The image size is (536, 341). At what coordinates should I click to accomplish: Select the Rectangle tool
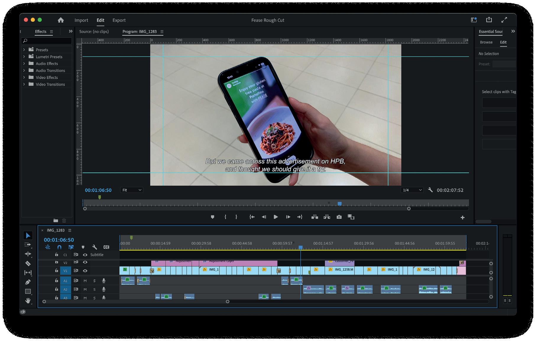[28, 291]
